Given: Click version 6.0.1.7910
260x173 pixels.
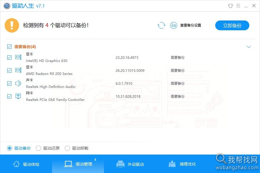Looking at the screenshot, I should tap(124, 83).
